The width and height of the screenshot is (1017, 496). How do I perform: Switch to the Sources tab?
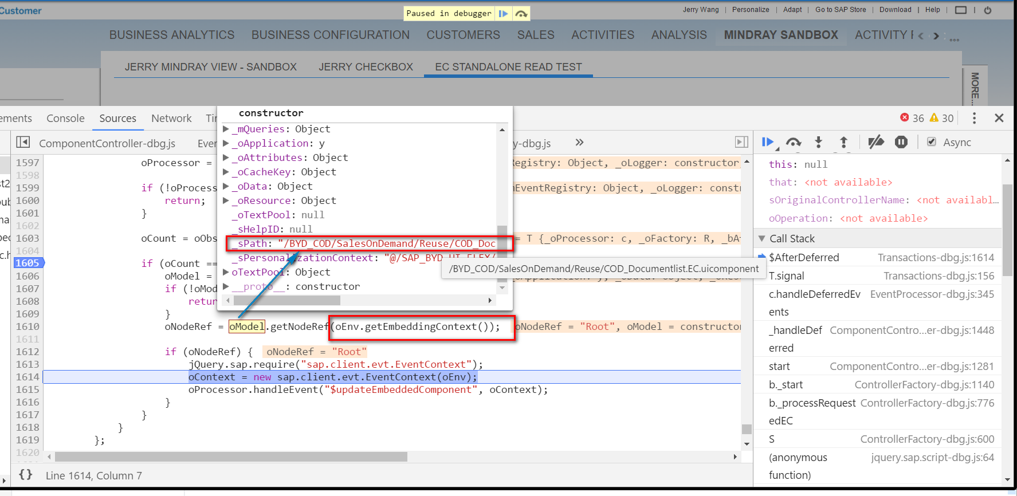(x=118, y=118)
